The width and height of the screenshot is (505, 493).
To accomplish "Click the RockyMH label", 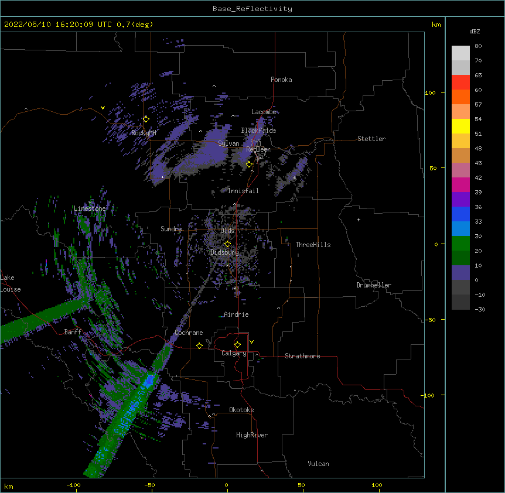I will [x=144, y=133].
